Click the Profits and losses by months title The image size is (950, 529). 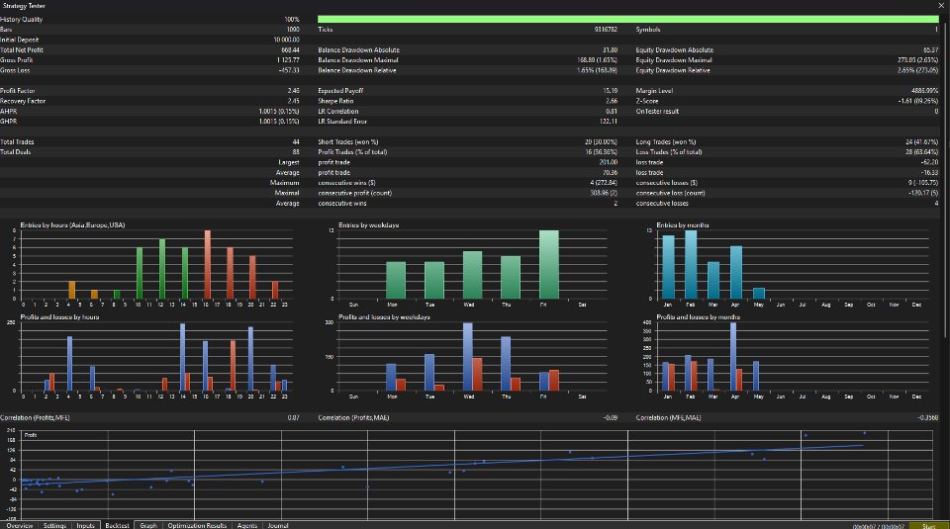pos(698,317)
